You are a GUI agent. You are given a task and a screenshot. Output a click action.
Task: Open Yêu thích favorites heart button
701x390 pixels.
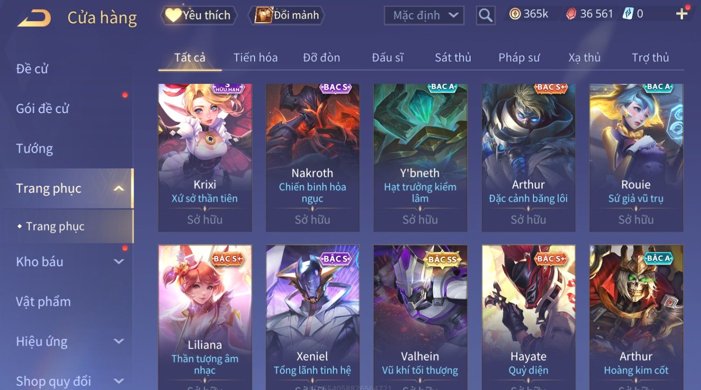click(198, 15)
